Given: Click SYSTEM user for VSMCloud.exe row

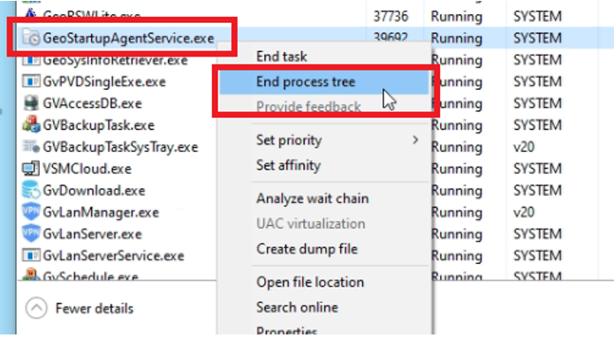Looking at the screenshot, I should (537, 169).
